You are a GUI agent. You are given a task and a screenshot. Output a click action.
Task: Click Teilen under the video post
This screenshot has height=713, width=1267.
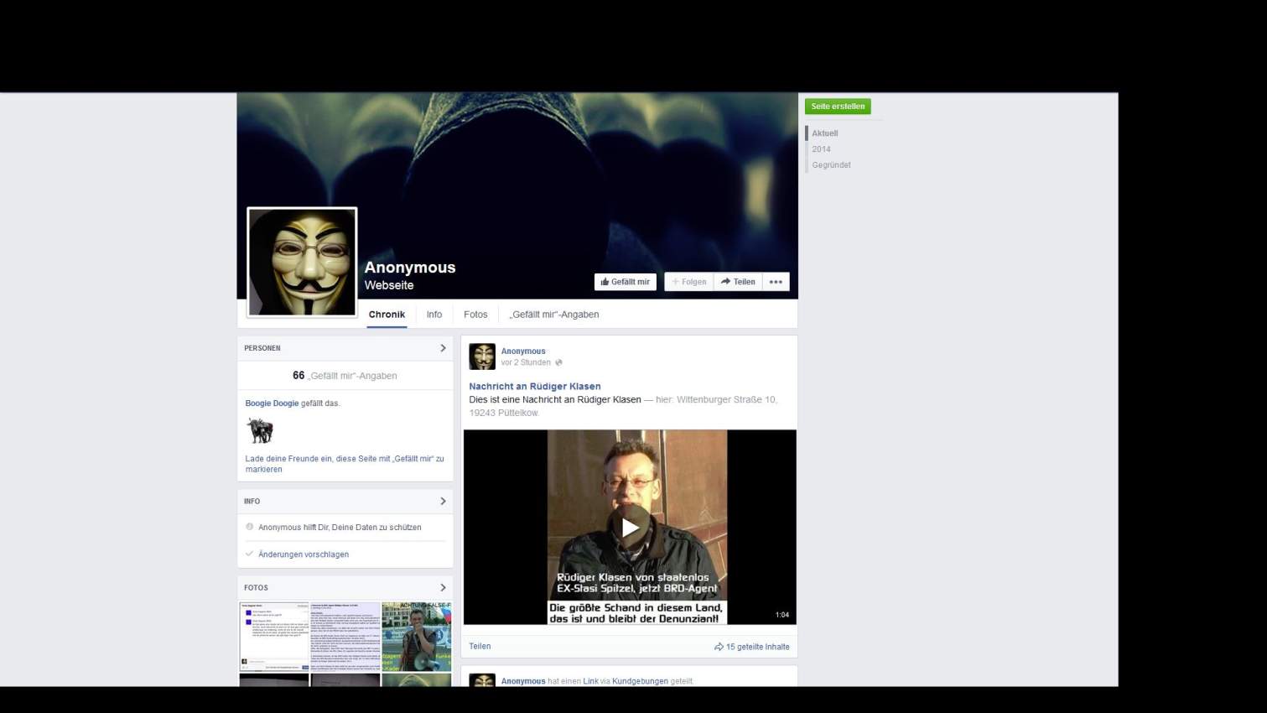480,646
